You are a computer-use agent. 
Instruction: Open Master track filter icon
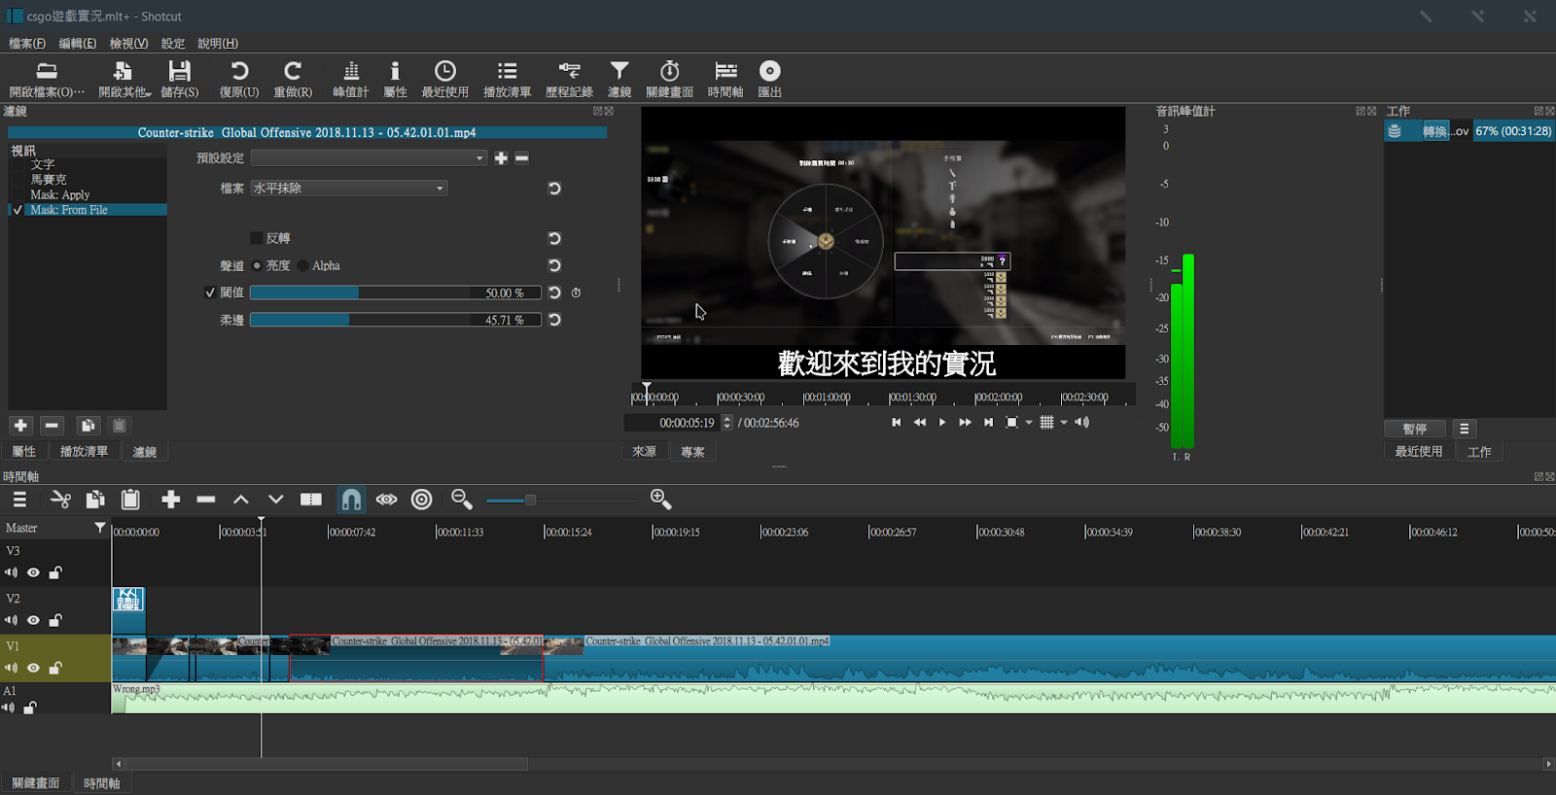click(99, 528)
